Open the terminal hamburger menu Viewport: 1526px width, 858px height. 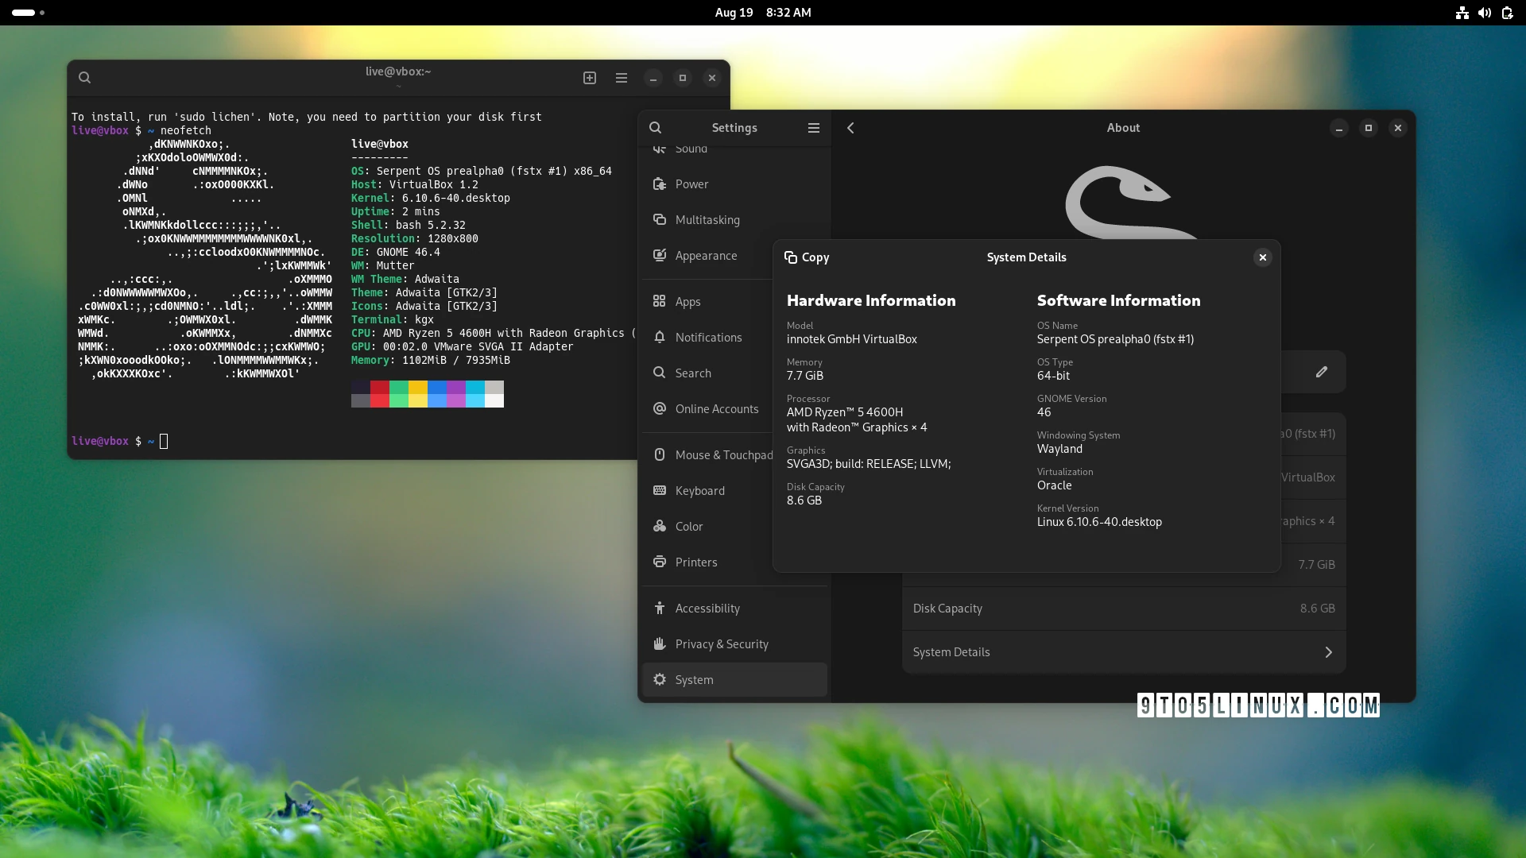click(621, 78)
